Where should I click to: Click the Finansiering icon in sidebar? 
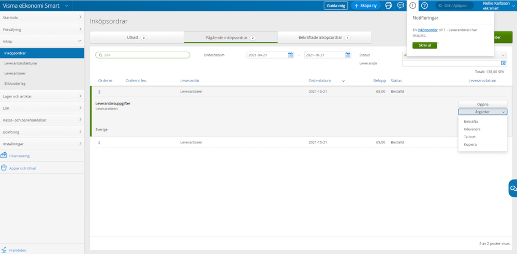tap(4, 156)
